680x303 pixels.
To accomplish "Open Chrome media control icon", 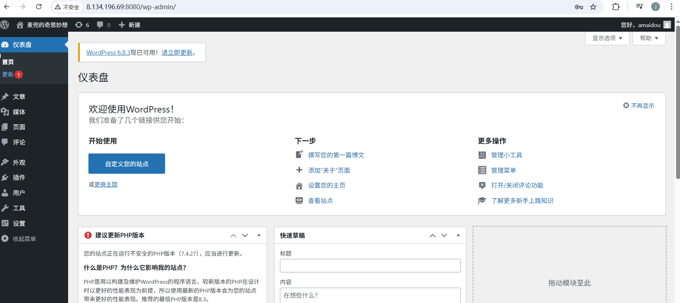I will pos(639,6).
